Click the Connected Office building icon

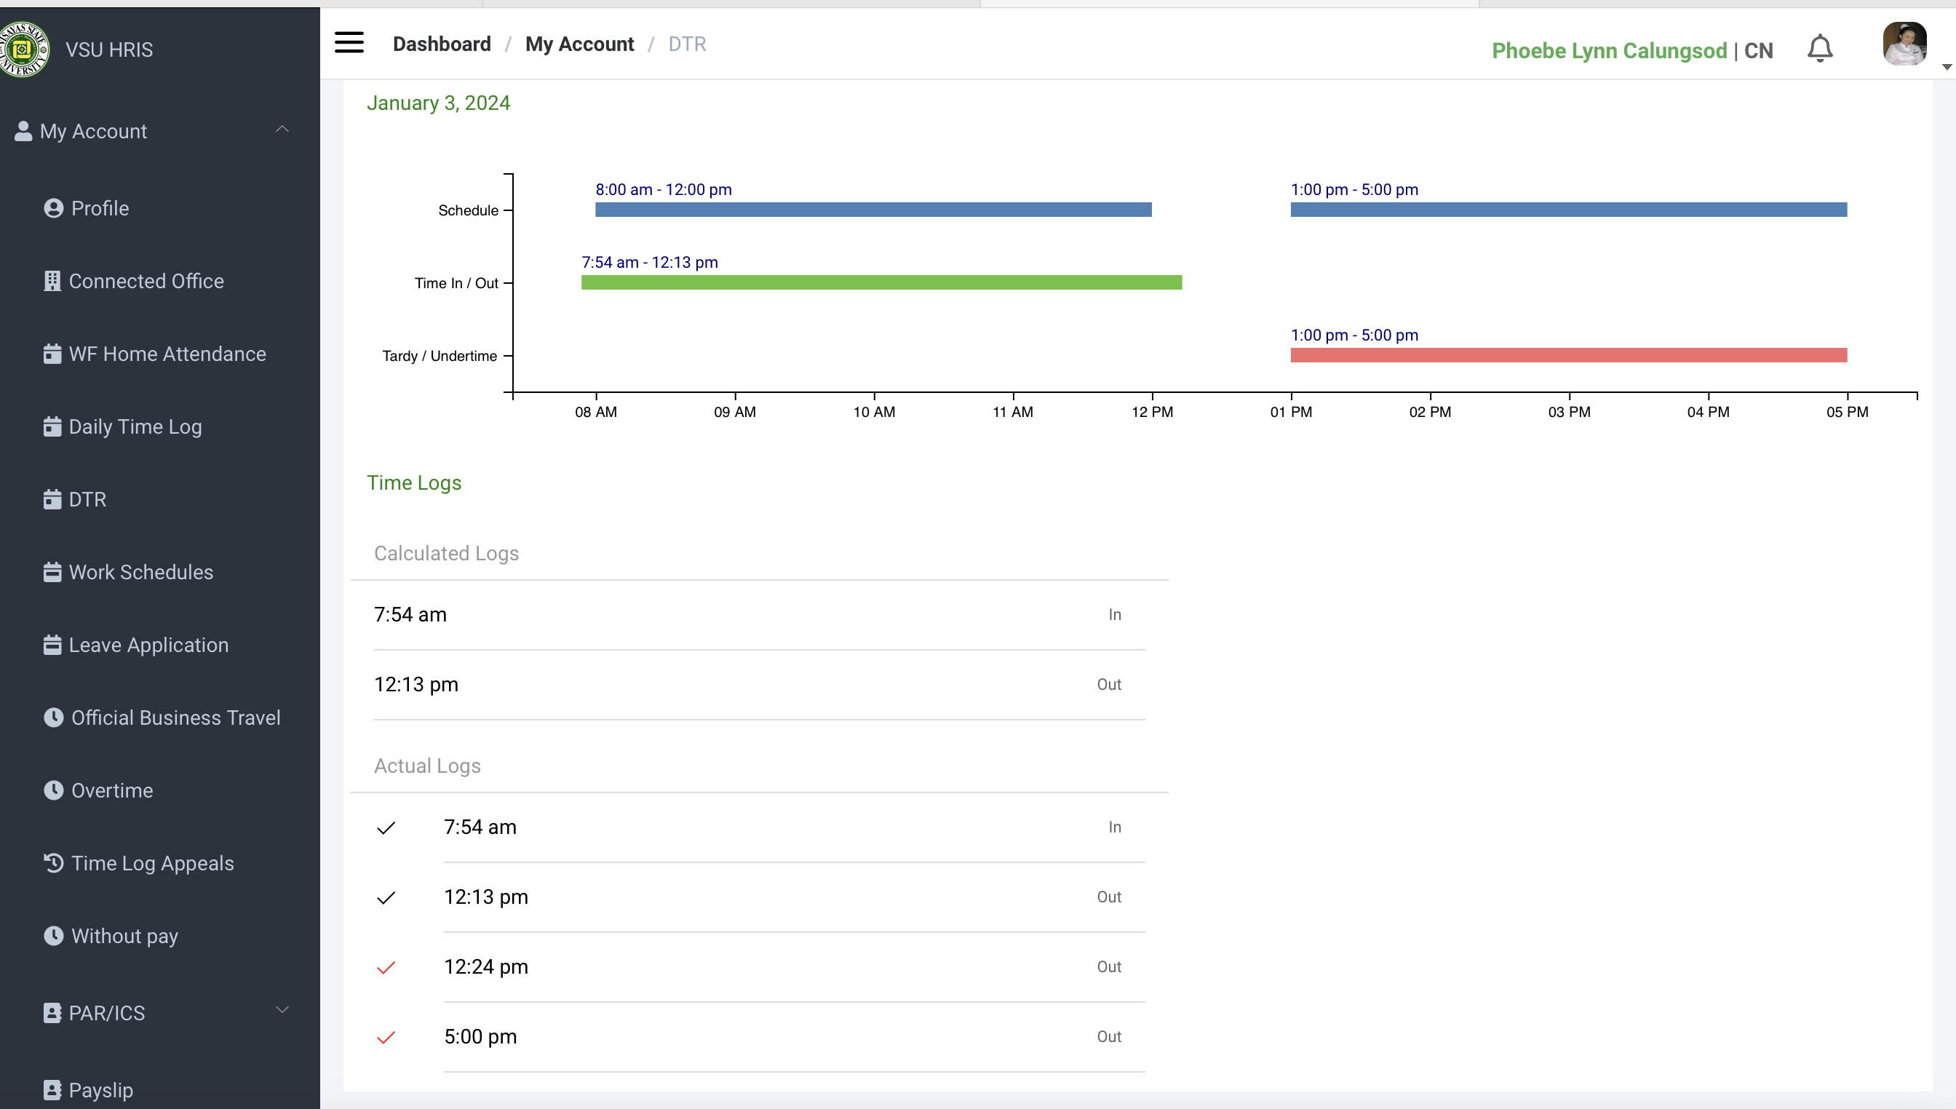[52, 281]
